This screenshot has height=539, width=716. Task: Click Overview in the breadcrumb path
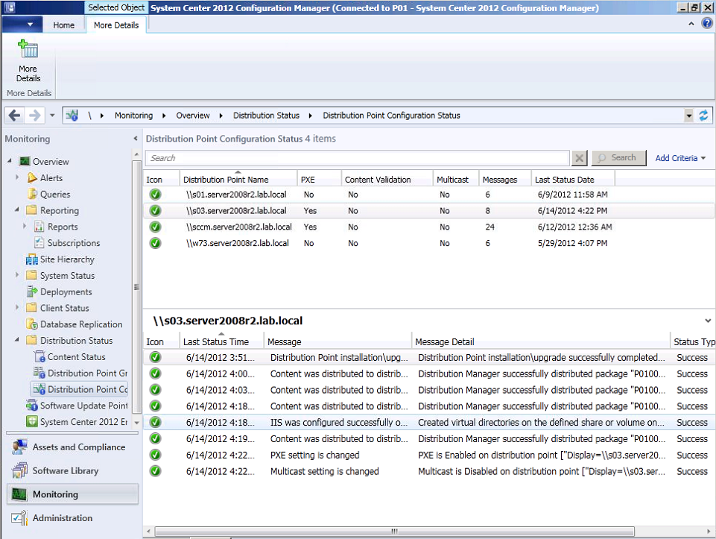[x=193, y=116]
